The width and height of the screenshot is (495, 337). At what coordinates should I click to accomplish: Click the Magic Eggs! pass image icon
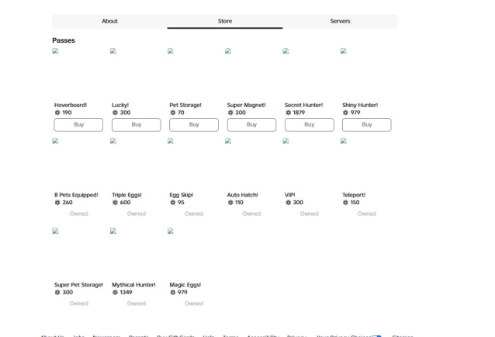coord(171,231)
